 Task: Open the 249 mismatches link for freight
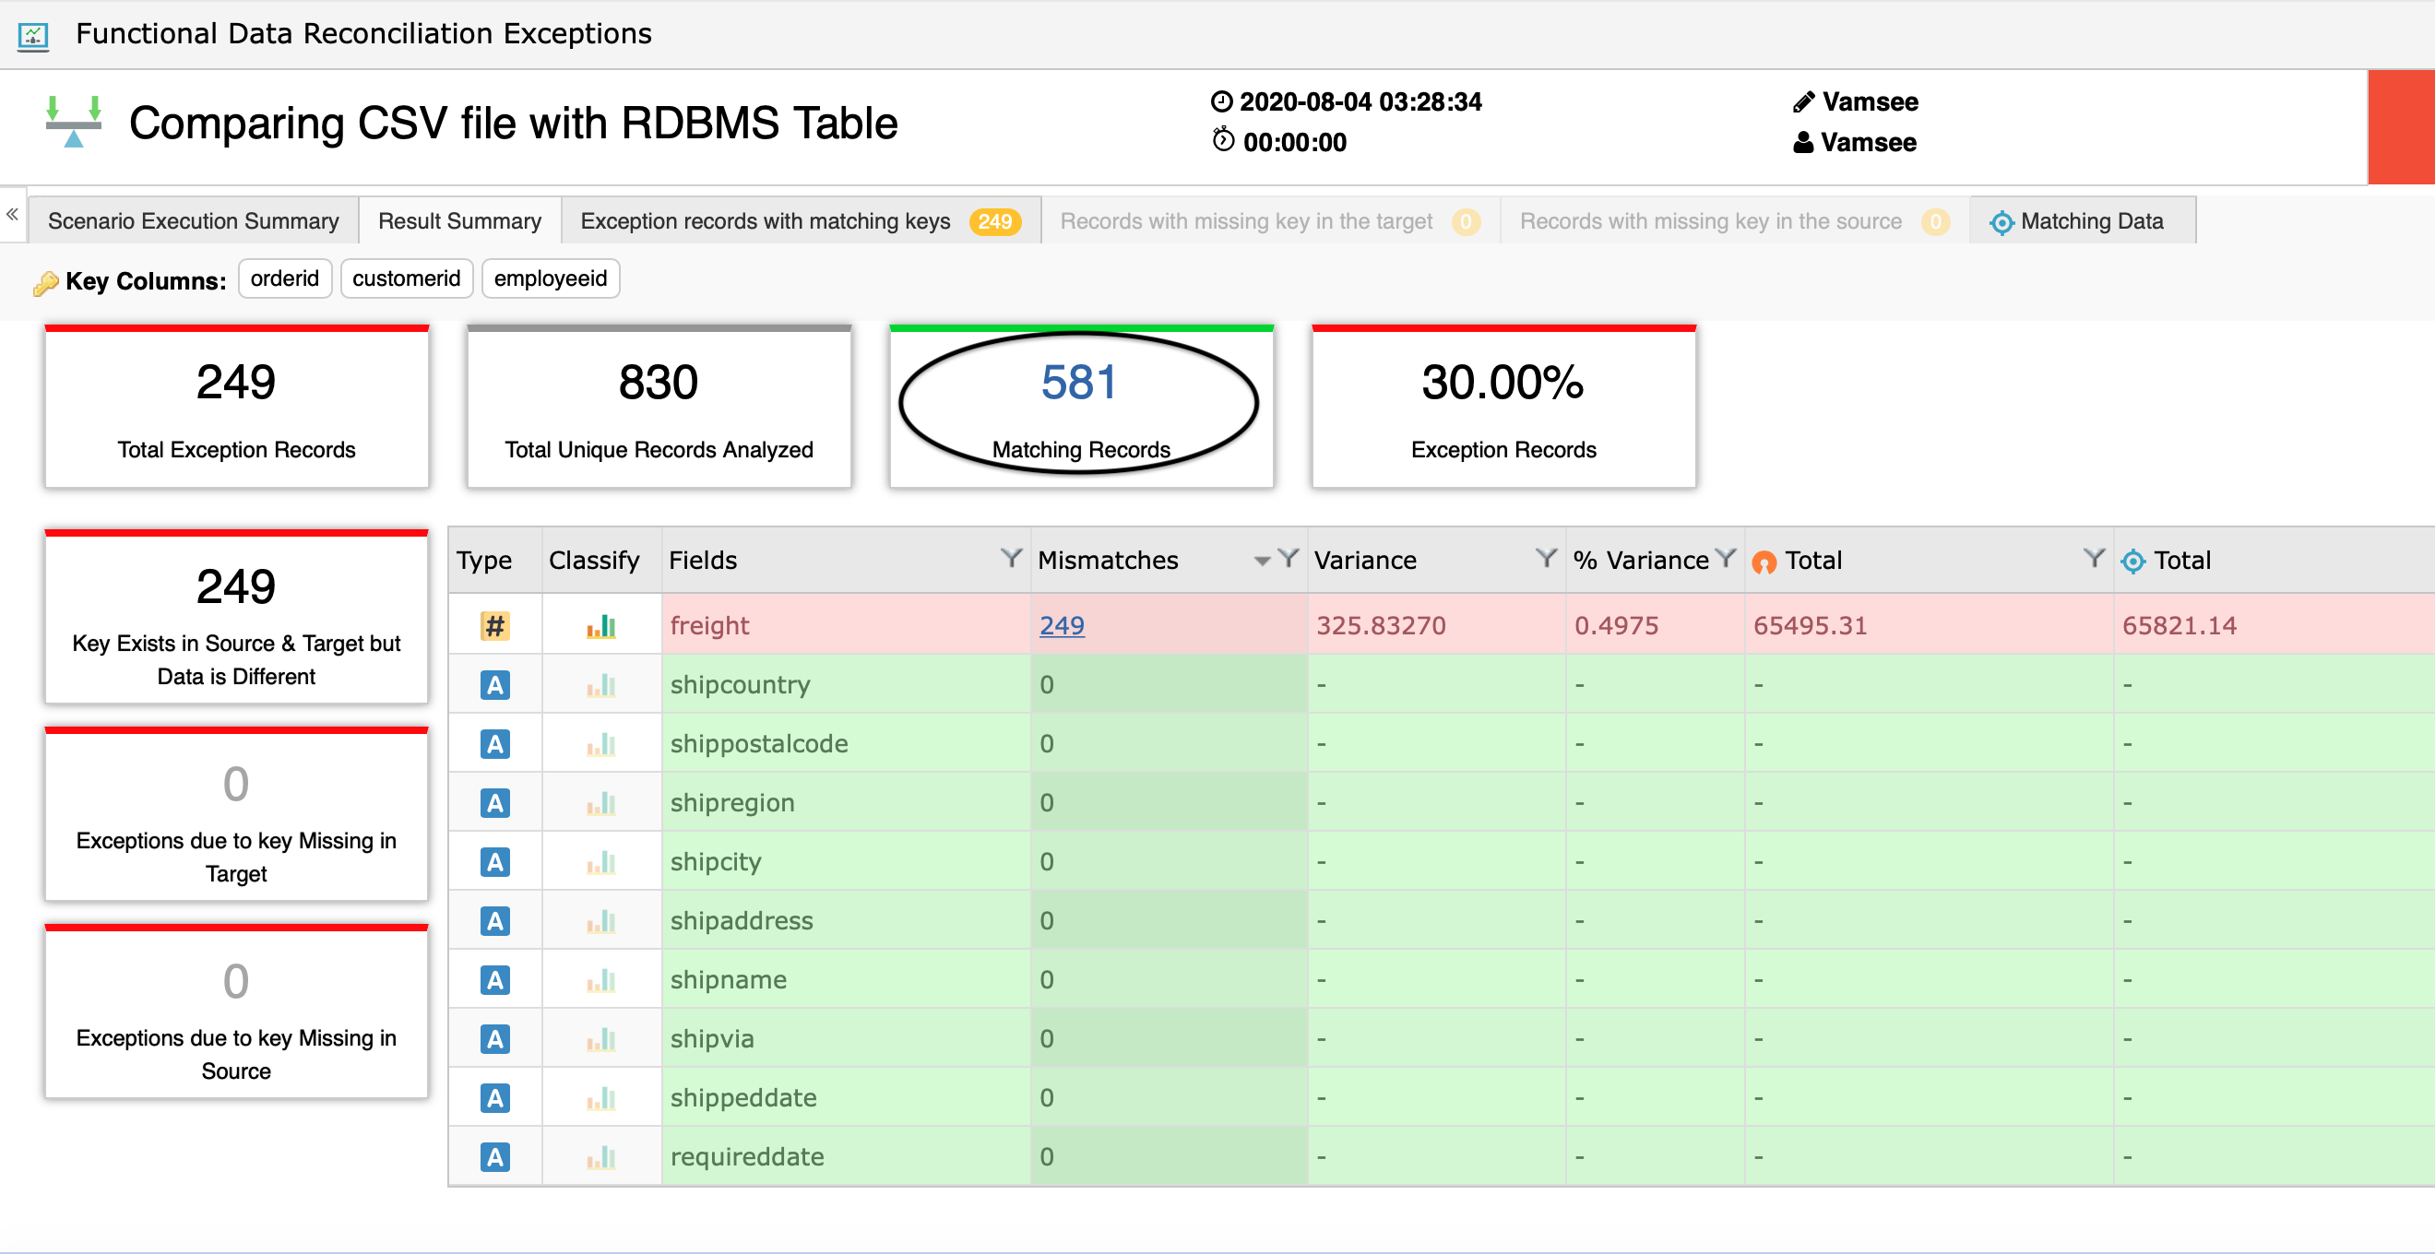(1062, 624)
